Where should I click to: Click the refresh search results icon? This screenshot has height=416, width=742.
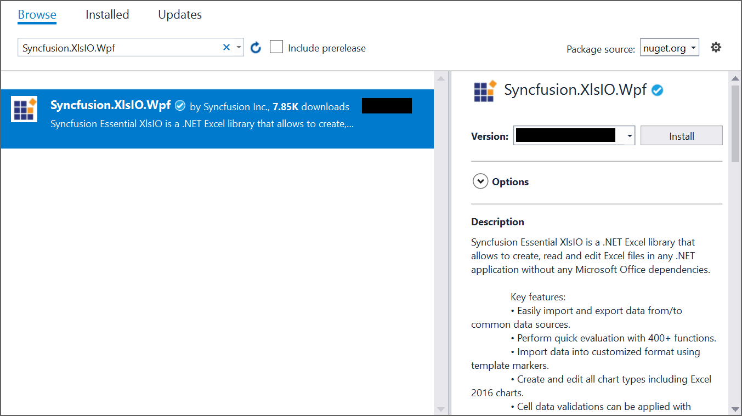(256, 48)
